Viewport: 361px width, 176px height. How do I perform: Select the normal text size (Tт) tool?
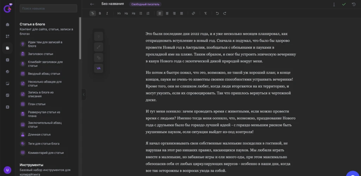tap(93, 13)
